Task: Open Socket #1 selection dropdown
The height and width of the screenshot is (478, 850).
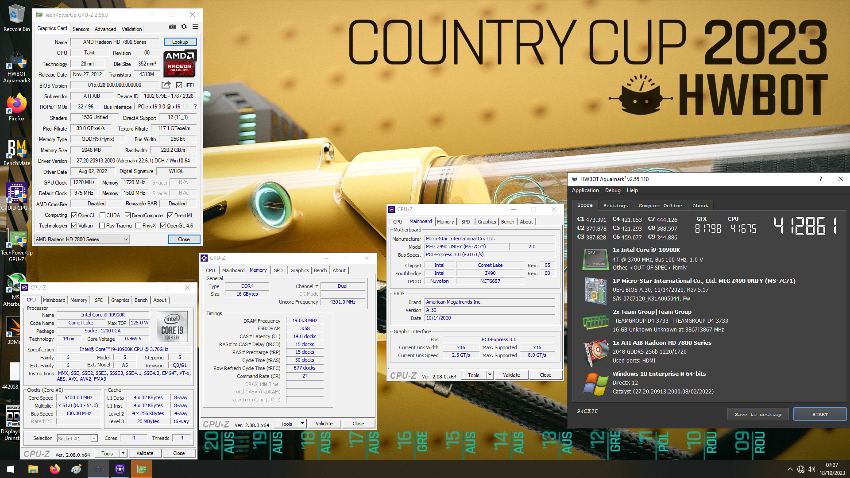Action: tap(77, 438)
